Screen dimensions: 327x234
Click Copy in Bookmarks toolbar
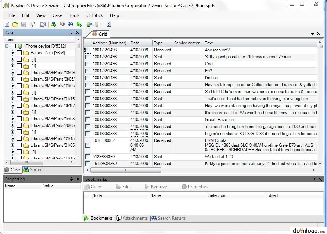(x=93, y=187)
